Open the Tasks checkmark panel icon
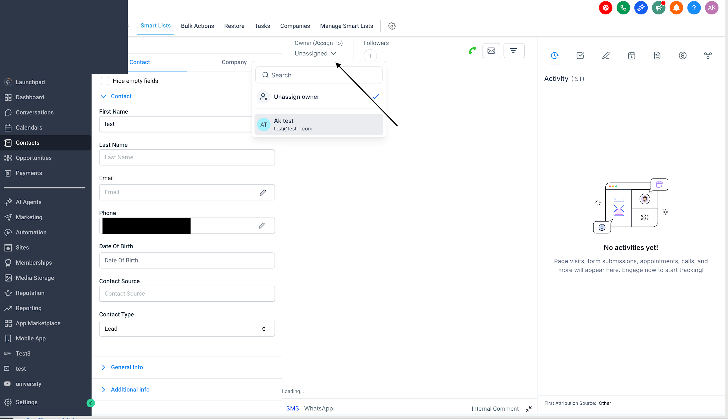Viewport: 728px width, 419px height. click(580, 55)
